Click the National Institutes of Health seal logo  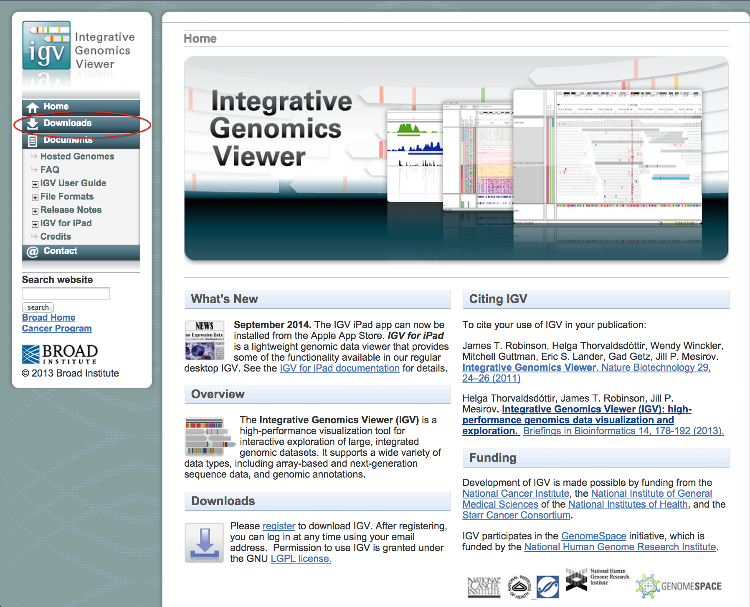[x=519, y=587]
